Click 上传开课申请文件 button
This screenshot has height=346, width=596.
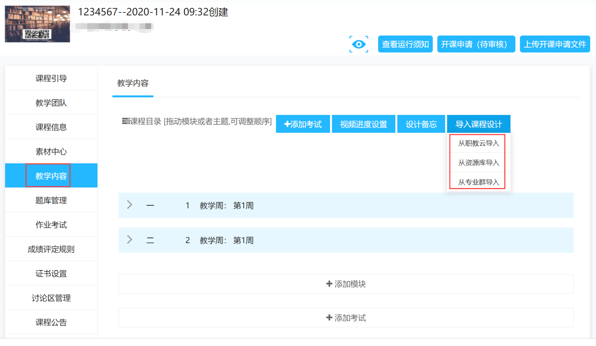[x=554, y=44]
